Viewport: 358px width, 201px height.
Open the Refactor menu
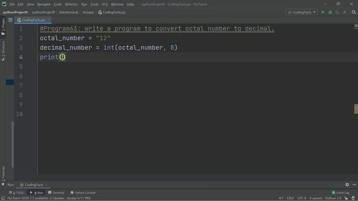click(x=71, y=4)
